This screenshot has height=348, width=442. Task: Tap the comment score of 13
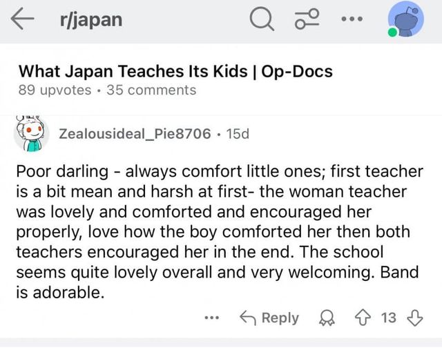point(389,318)
